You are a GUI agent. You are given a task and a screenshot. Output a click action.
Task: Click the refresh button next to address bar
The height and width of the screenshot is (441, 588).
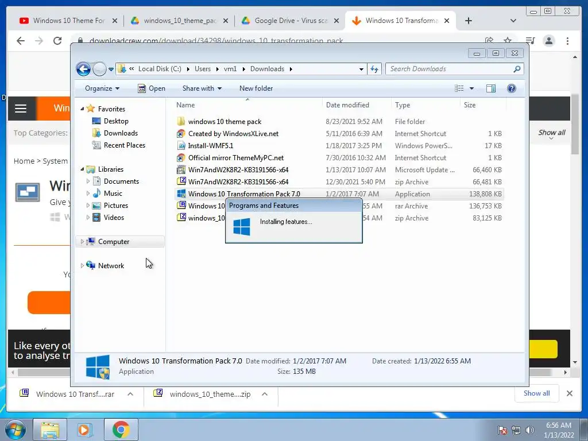pos(374,69)
